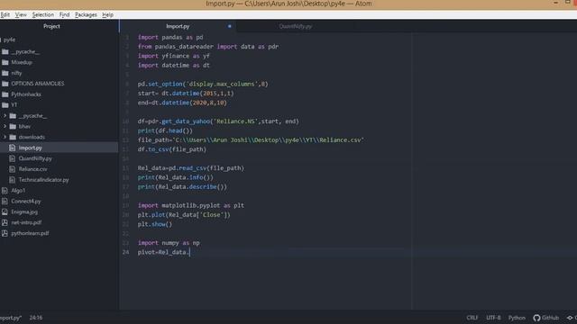The height and width of the screenshot is (324, 577).
Task: Expand the __pycache__ folder inside YT
Action: pos(5,116)
